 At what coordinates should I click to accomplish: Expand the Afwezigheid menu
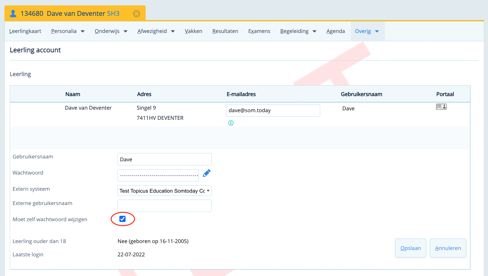pos(156,31)
